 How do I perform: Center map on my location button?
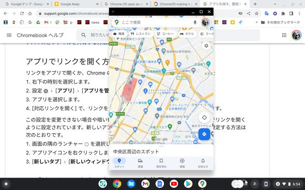pyautogui.click(x=204, y=118)
